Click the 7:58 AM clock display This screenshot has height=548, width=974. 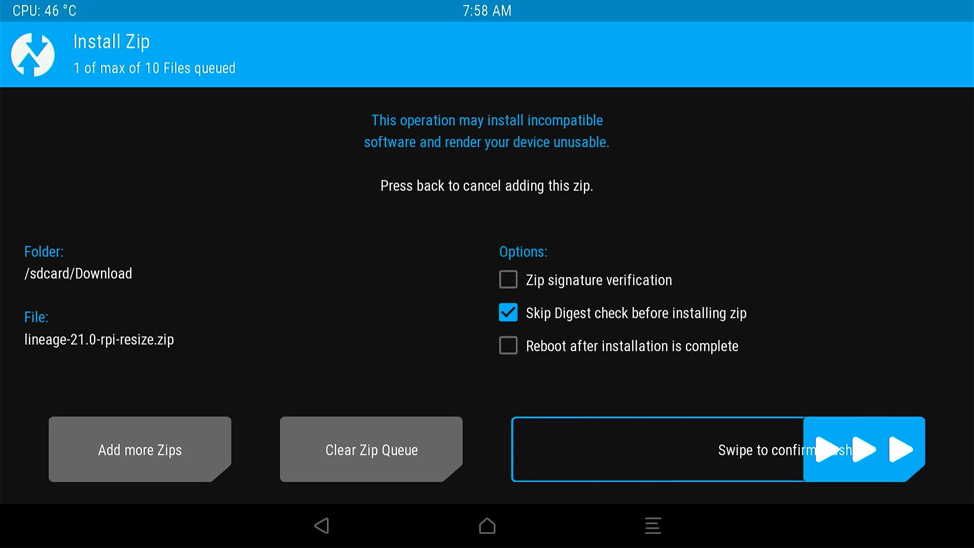[486, 11]
